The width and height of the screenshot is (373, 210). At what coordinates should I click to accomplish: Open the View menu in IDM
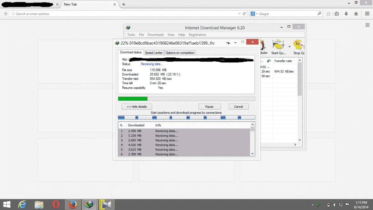171,35
